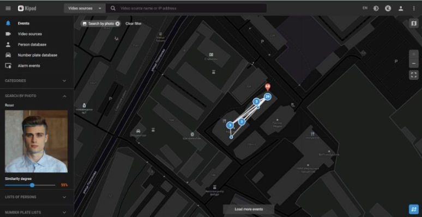Click the globe icon in header

(388, 8)
